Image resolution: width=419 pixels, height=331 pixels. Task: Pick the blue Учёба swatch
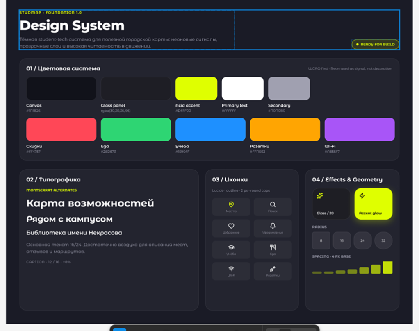point(210,129)
